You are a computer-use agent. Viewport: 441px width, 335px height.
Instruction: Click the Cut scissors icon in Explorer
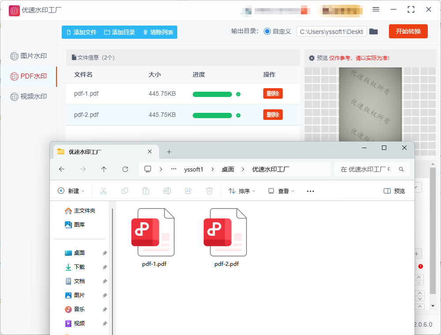104,191
